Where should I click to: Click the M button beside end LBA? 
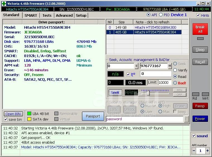(170, 66)
